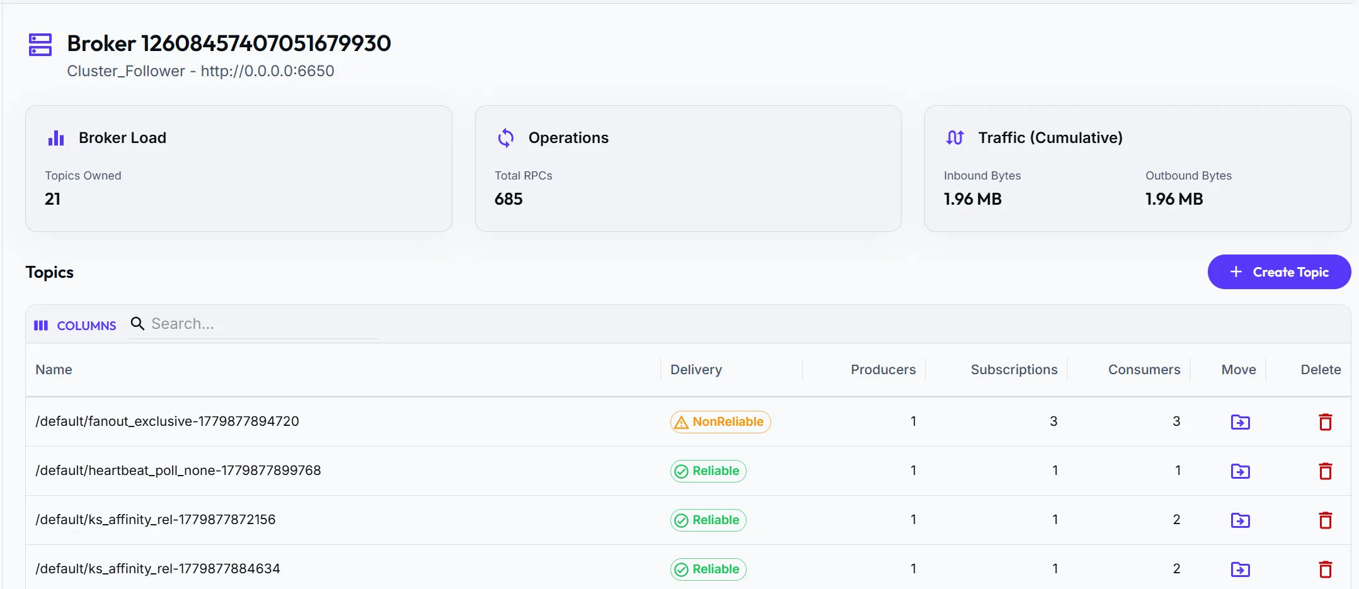
Task: Click Reliable badge for ks_affinity_rel-1779877872156
Action: click(x=708, y=520)
